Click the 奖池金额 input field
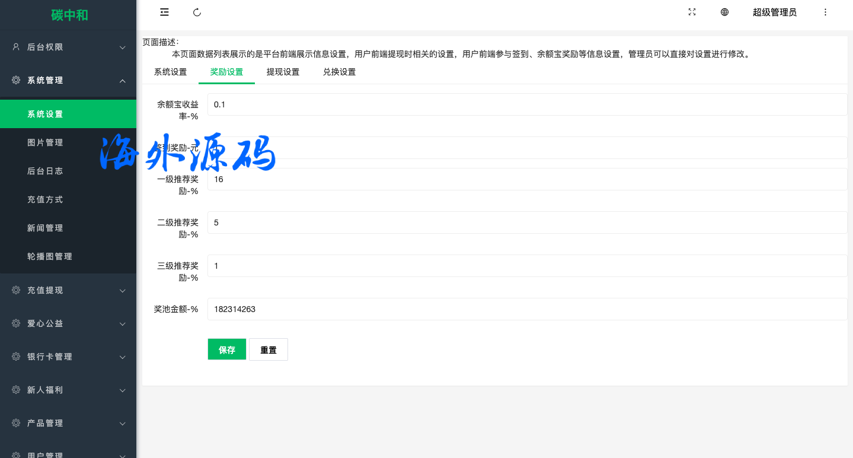Screen dimensions: 853x458 pyautogui.click(x=526, y=309)
